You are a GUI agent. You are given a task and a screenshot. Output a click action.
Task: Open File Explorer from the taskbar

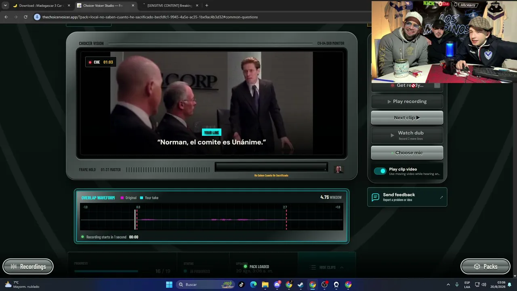265,285
